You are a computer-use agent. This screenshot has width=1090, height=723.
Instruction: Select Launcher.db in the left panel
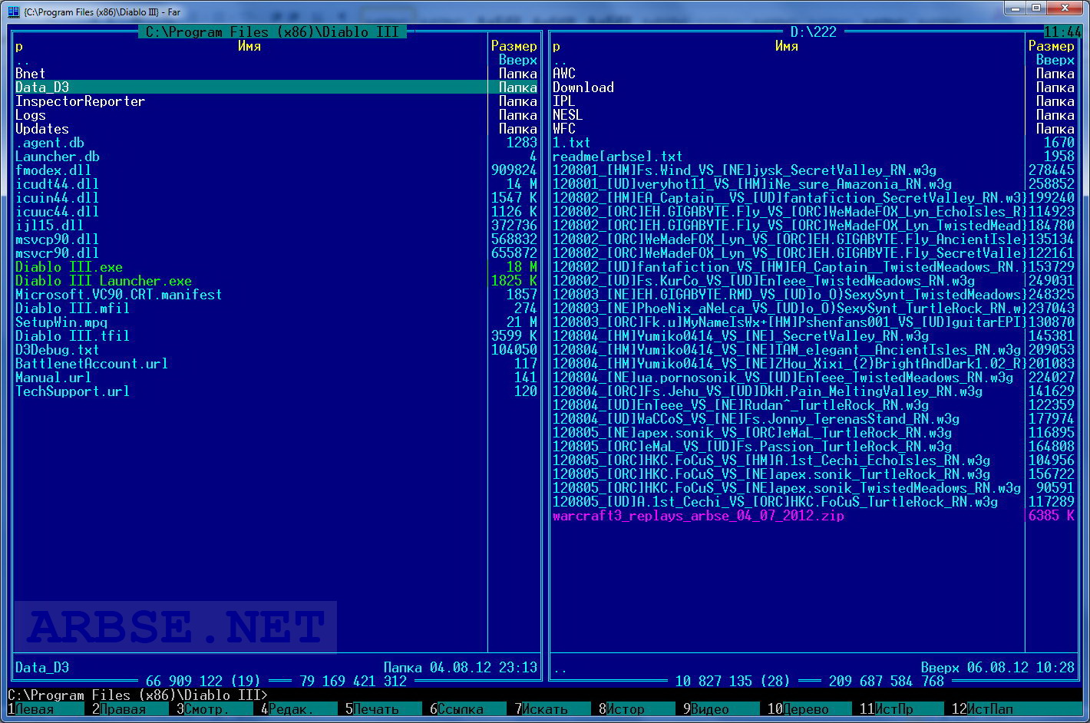tap(58, 157)
